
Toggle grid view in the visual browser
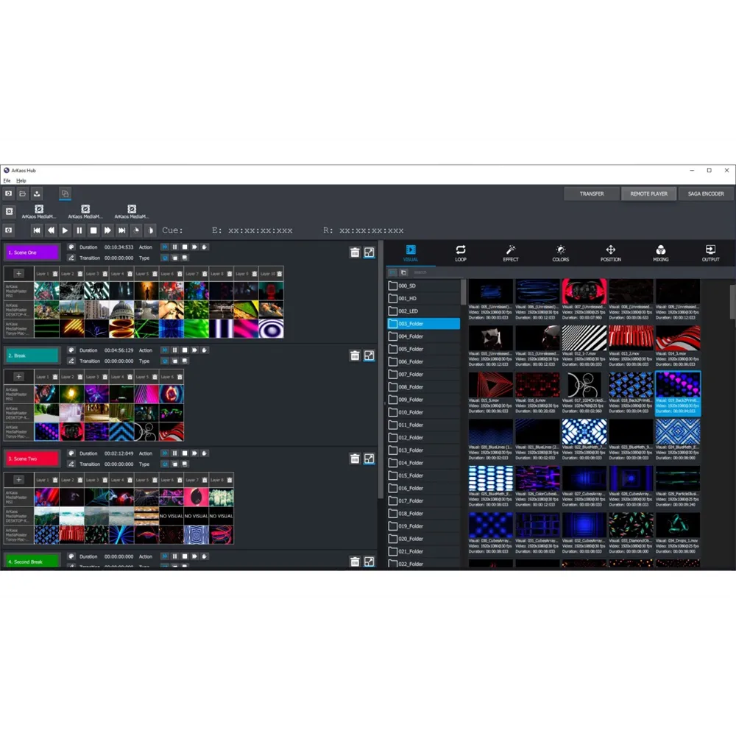393,272
